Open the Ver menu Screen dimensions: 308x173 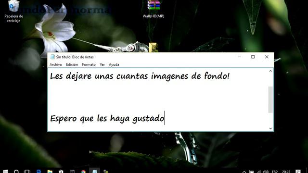pyautogui.click(x=102, y=64)
